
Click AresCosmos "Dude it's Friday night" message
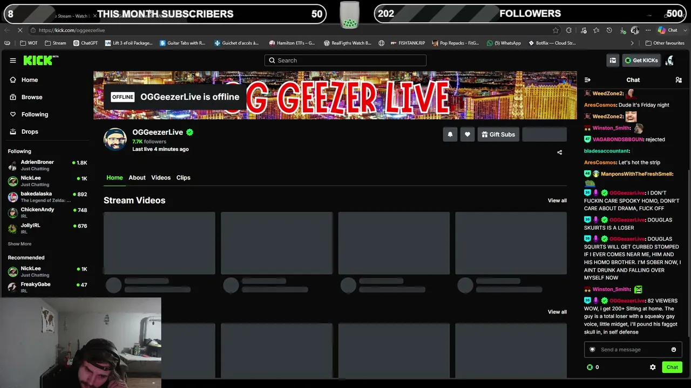click(x=627, y=105)
